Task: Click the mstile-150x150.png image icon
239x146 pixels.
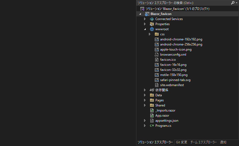Action: tap(157, 75)
